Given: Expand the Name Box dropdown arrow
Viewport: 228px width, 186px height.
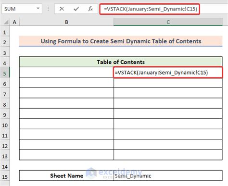Looking at the screenshot, I should [38, 8].
